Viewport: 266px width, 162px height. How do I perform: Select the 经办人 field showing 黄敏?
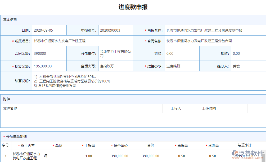coord(248,66)
